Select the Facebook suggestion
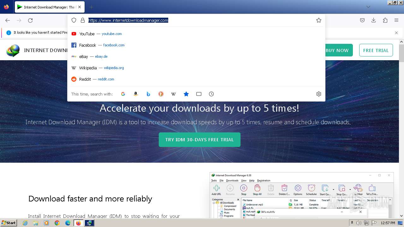 point(196,45)
